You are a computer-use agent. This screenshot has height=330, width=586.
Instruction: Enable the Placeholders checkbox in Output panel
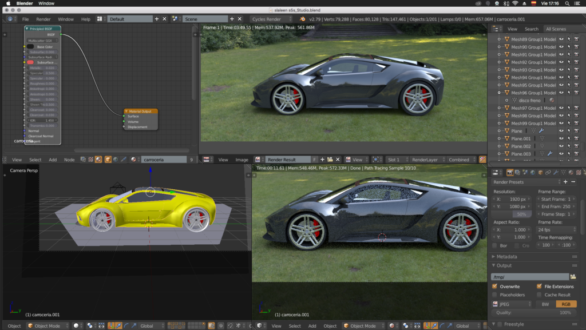(x=494, y=295)
